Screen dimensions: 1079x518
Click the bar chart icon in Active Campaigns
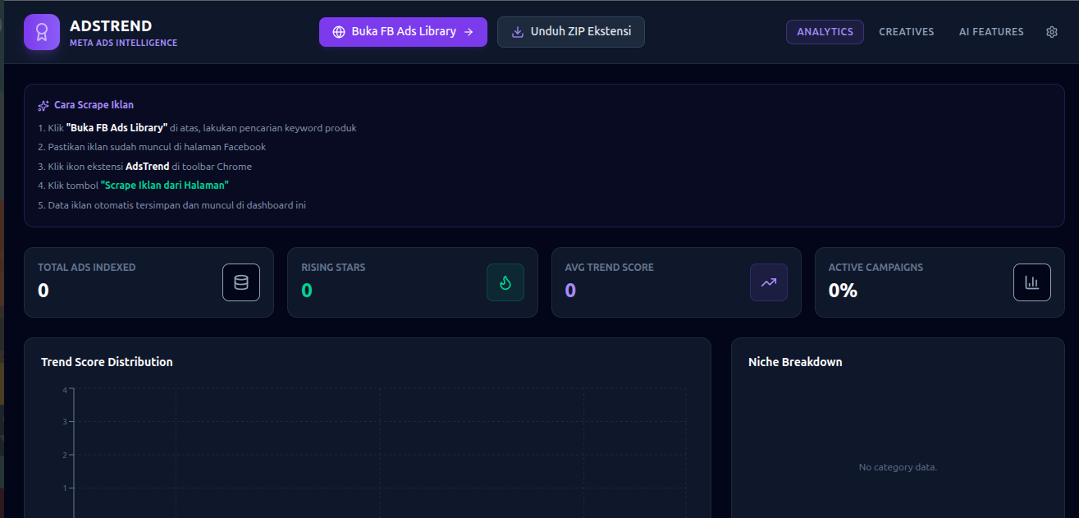click(x=1032, y=282)
